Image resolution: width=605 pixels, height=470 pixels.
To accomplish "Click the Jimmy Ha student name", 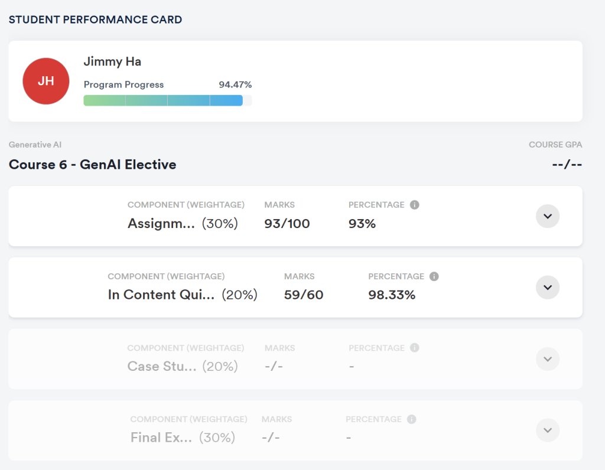I will (x=112, y=61).
